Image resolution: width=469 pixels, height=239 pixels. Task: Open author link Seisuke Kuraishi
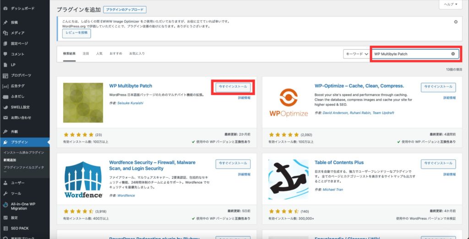pos(131,103)
